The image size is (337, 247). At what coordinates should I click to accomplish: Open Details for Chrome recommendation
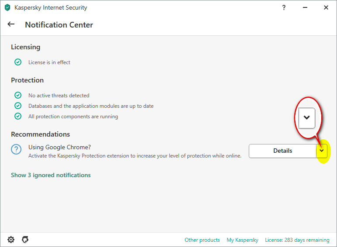(282, 151)
